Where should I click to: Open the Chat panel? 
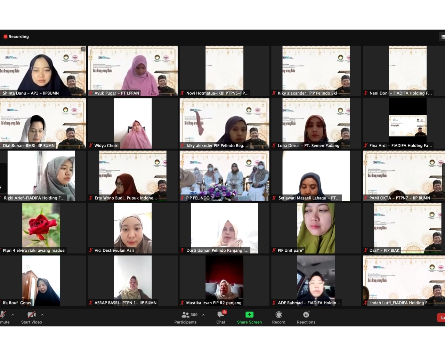(221, 315)
